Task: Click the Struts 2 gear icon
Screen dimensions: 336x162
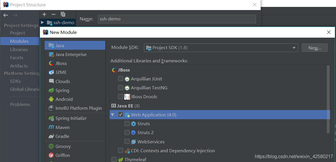Action: pyautogui.click(x=133, y=133)
